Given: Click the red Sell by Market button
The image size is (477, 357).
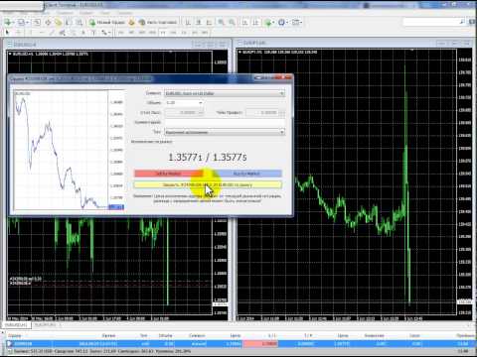Looking at the screenshot, I should click(168, 174).
